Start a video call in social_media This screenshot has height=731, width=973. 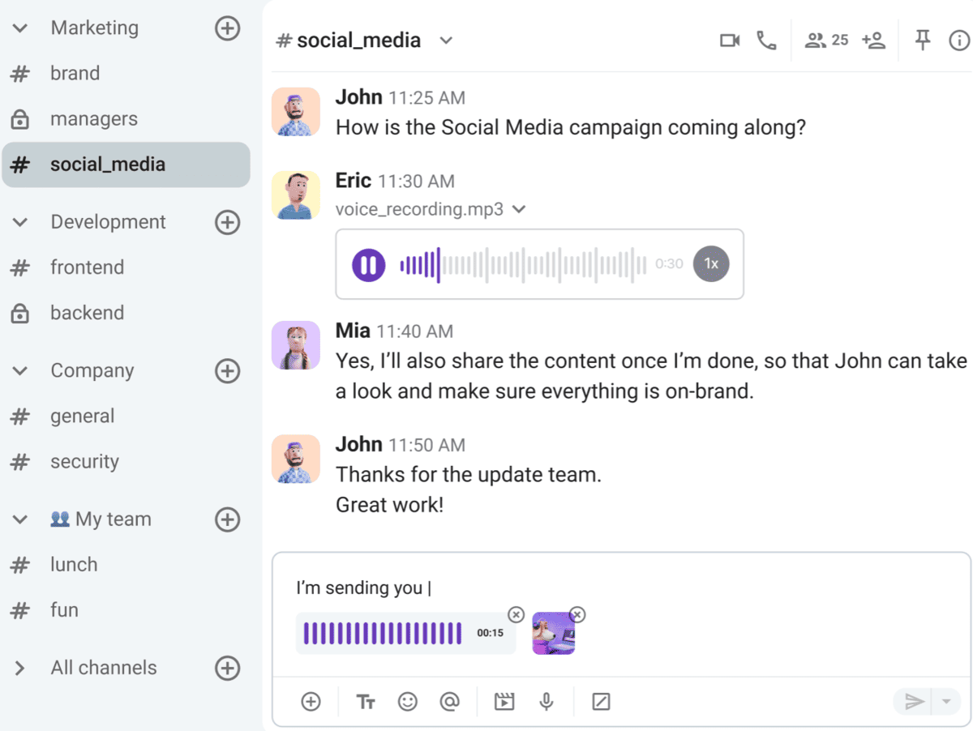coord(730,41)
